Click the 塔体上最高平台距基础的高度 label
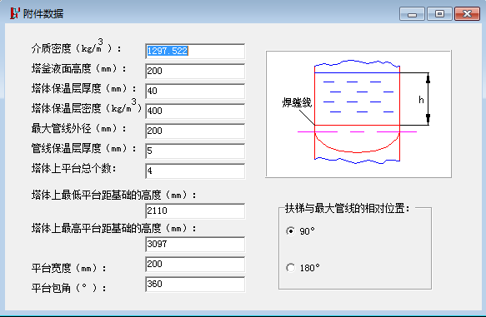The image size is (486, 317). [113, 229]
